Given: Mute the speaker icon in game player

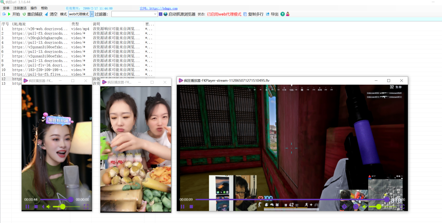Looking at the screenshot, I should point(364,207).
